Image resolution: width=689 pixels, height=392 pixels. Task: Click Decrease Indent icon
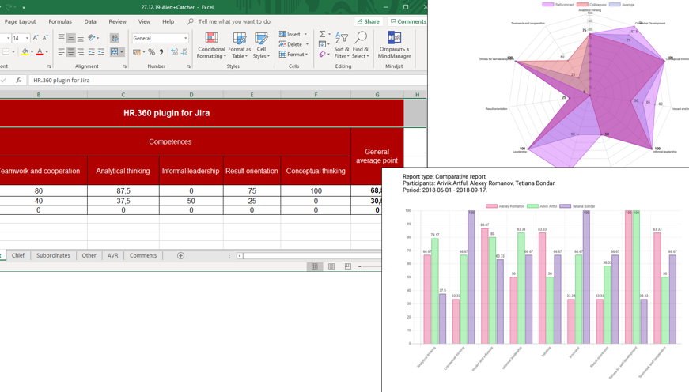(x=92, y=52)
